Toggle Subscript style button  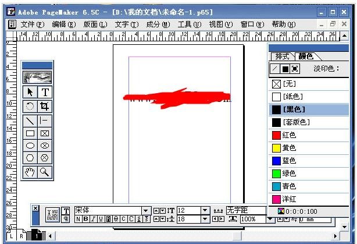click(147, 219)
